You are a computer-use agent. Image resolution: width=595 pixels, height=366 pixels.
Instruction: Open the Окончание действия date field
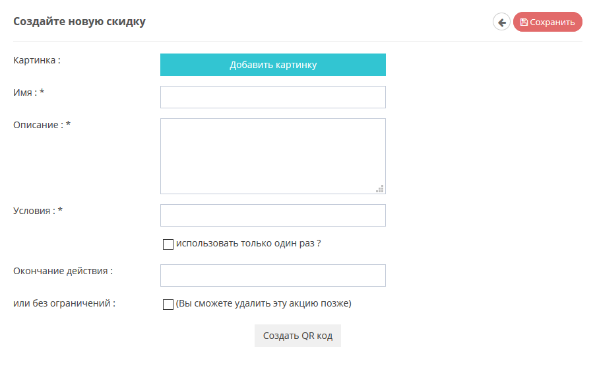click(273, 275)
